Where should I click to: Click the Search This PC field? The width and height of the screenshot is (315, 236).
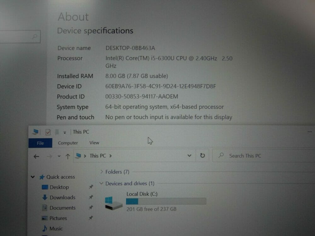coord(264,156)
